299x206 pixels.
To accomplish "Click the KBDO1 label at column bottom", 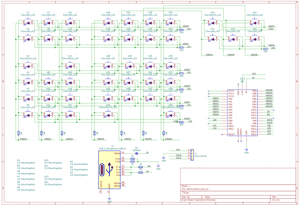I will click(x=48, y=139).
